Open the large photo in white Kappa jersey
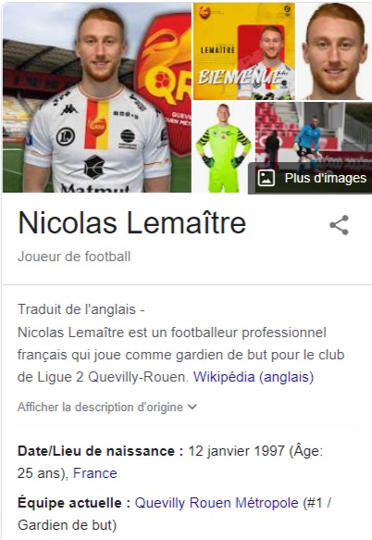The image size is (372, 540). (x=96, y=97)
